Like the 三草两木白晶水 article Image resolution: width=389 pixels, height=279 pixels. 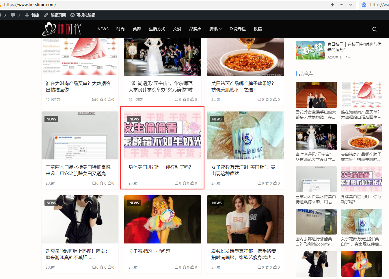point(110,183)
